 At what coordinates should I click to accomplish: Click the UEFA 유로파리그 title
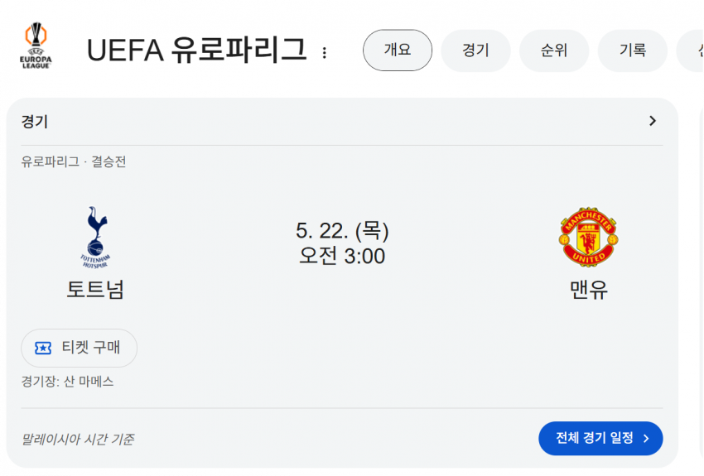point(196,50)
